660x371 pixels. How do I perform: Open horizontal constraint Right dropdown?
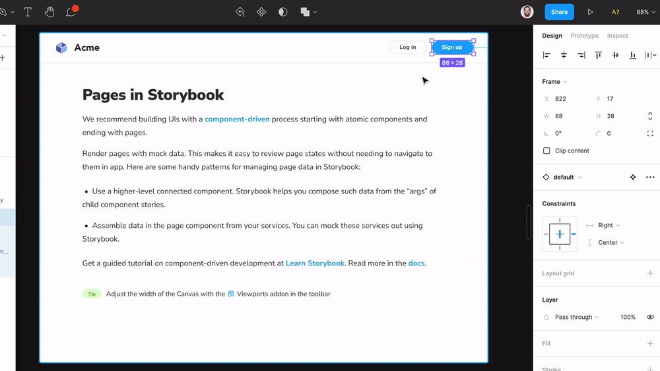609,225
